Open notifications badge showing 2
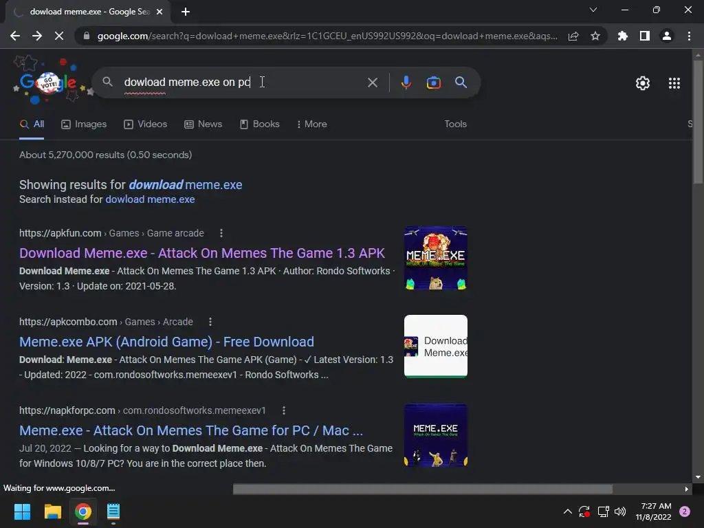This screenshot has width=704, height=528. [x=685, y=511]
